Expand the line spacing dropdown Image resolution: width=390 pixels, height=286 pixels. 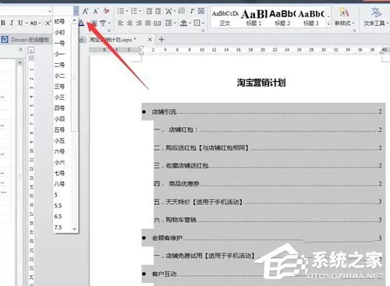click(x=175, y=23)
